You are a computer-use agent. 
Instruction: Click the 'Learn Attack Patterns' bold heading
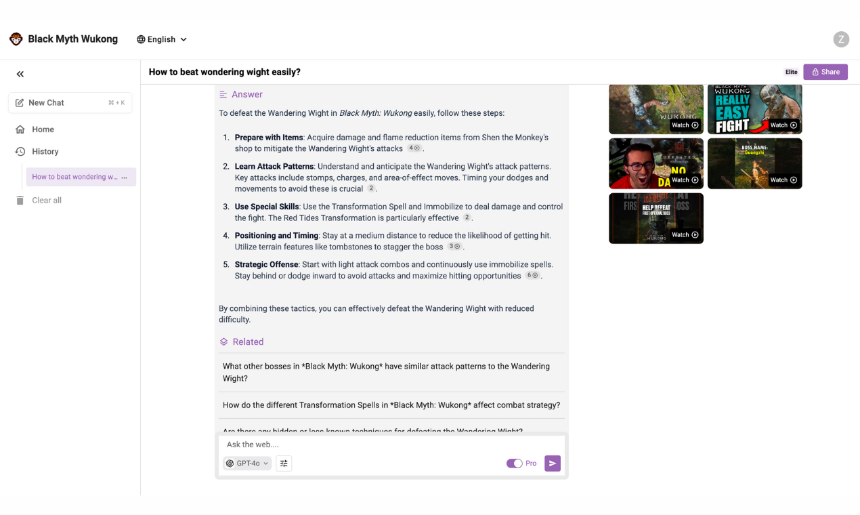[274, 167]
